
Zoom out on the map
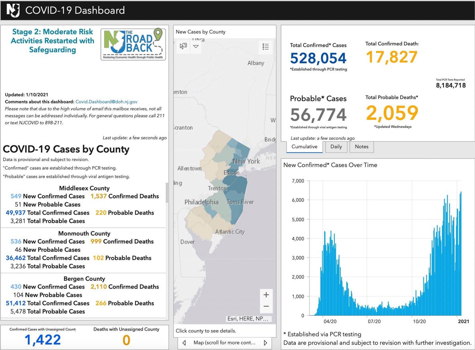tap(266, 306)
